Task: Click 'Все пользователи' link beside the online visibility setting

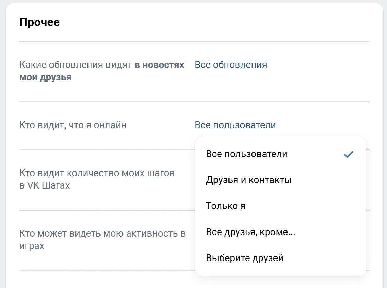Action: (x=235, y=125)
